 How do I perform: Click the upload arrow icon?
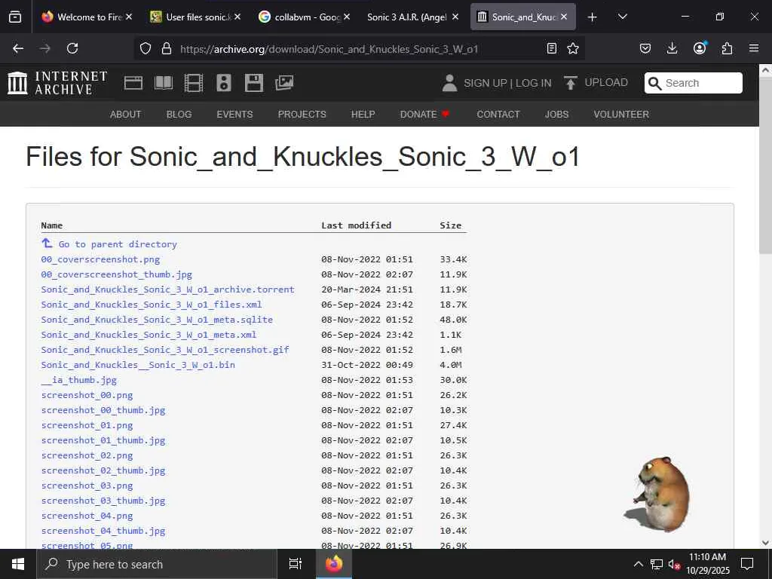point(571,83)
